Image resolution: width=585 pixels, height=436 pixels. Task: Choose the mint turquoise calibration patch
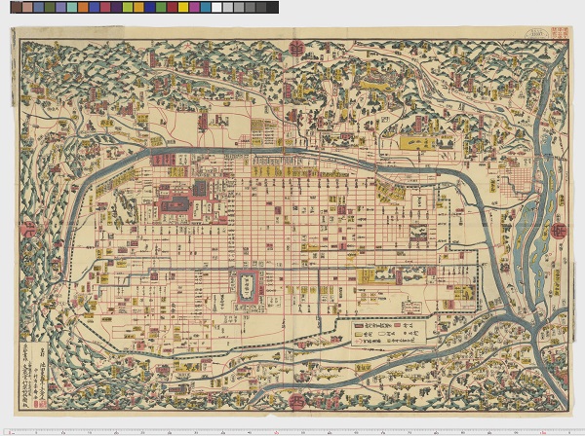click(x=72, y=8)
